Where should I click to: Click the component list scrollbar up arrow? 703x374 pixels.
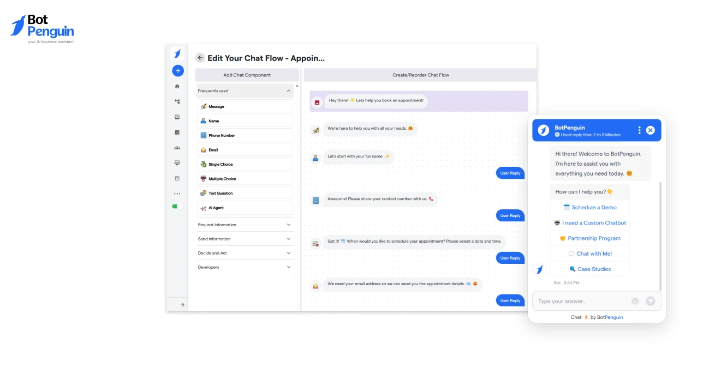pos(297,86)
